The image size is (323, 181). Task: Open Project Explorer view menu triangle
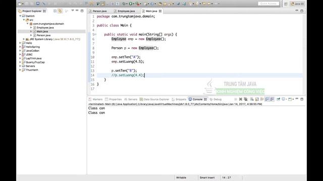73,11
